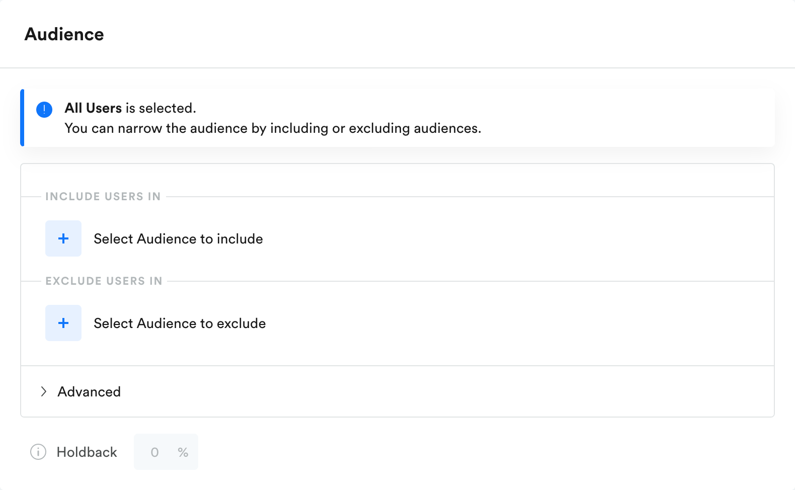The height and width of the screenshot is (490, 795).
Task: Open 'Select Audience to exclude' picker
Action: point(180,323)
